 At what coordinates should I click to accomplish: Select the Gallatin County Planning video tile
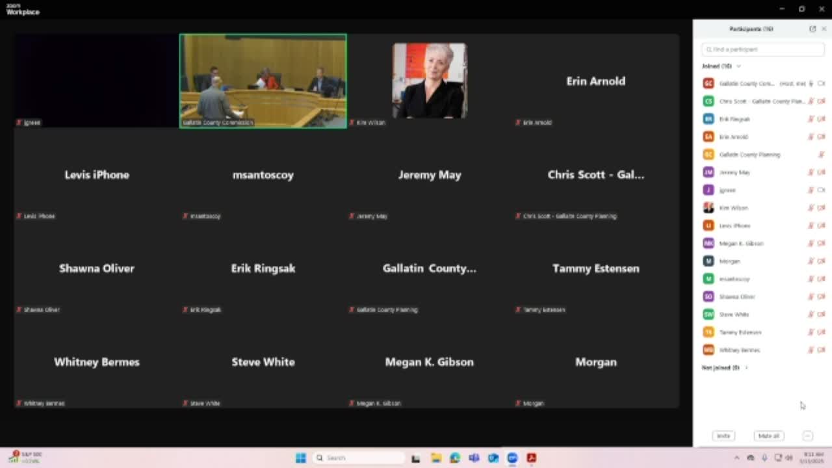tap(430, 268)
